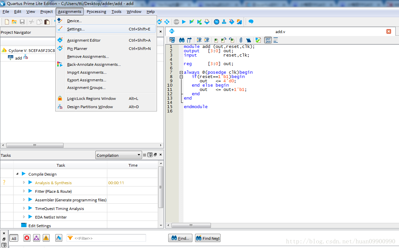
Task: Expand Analysis & Synthesis task
Action: (x=24, y=183)
